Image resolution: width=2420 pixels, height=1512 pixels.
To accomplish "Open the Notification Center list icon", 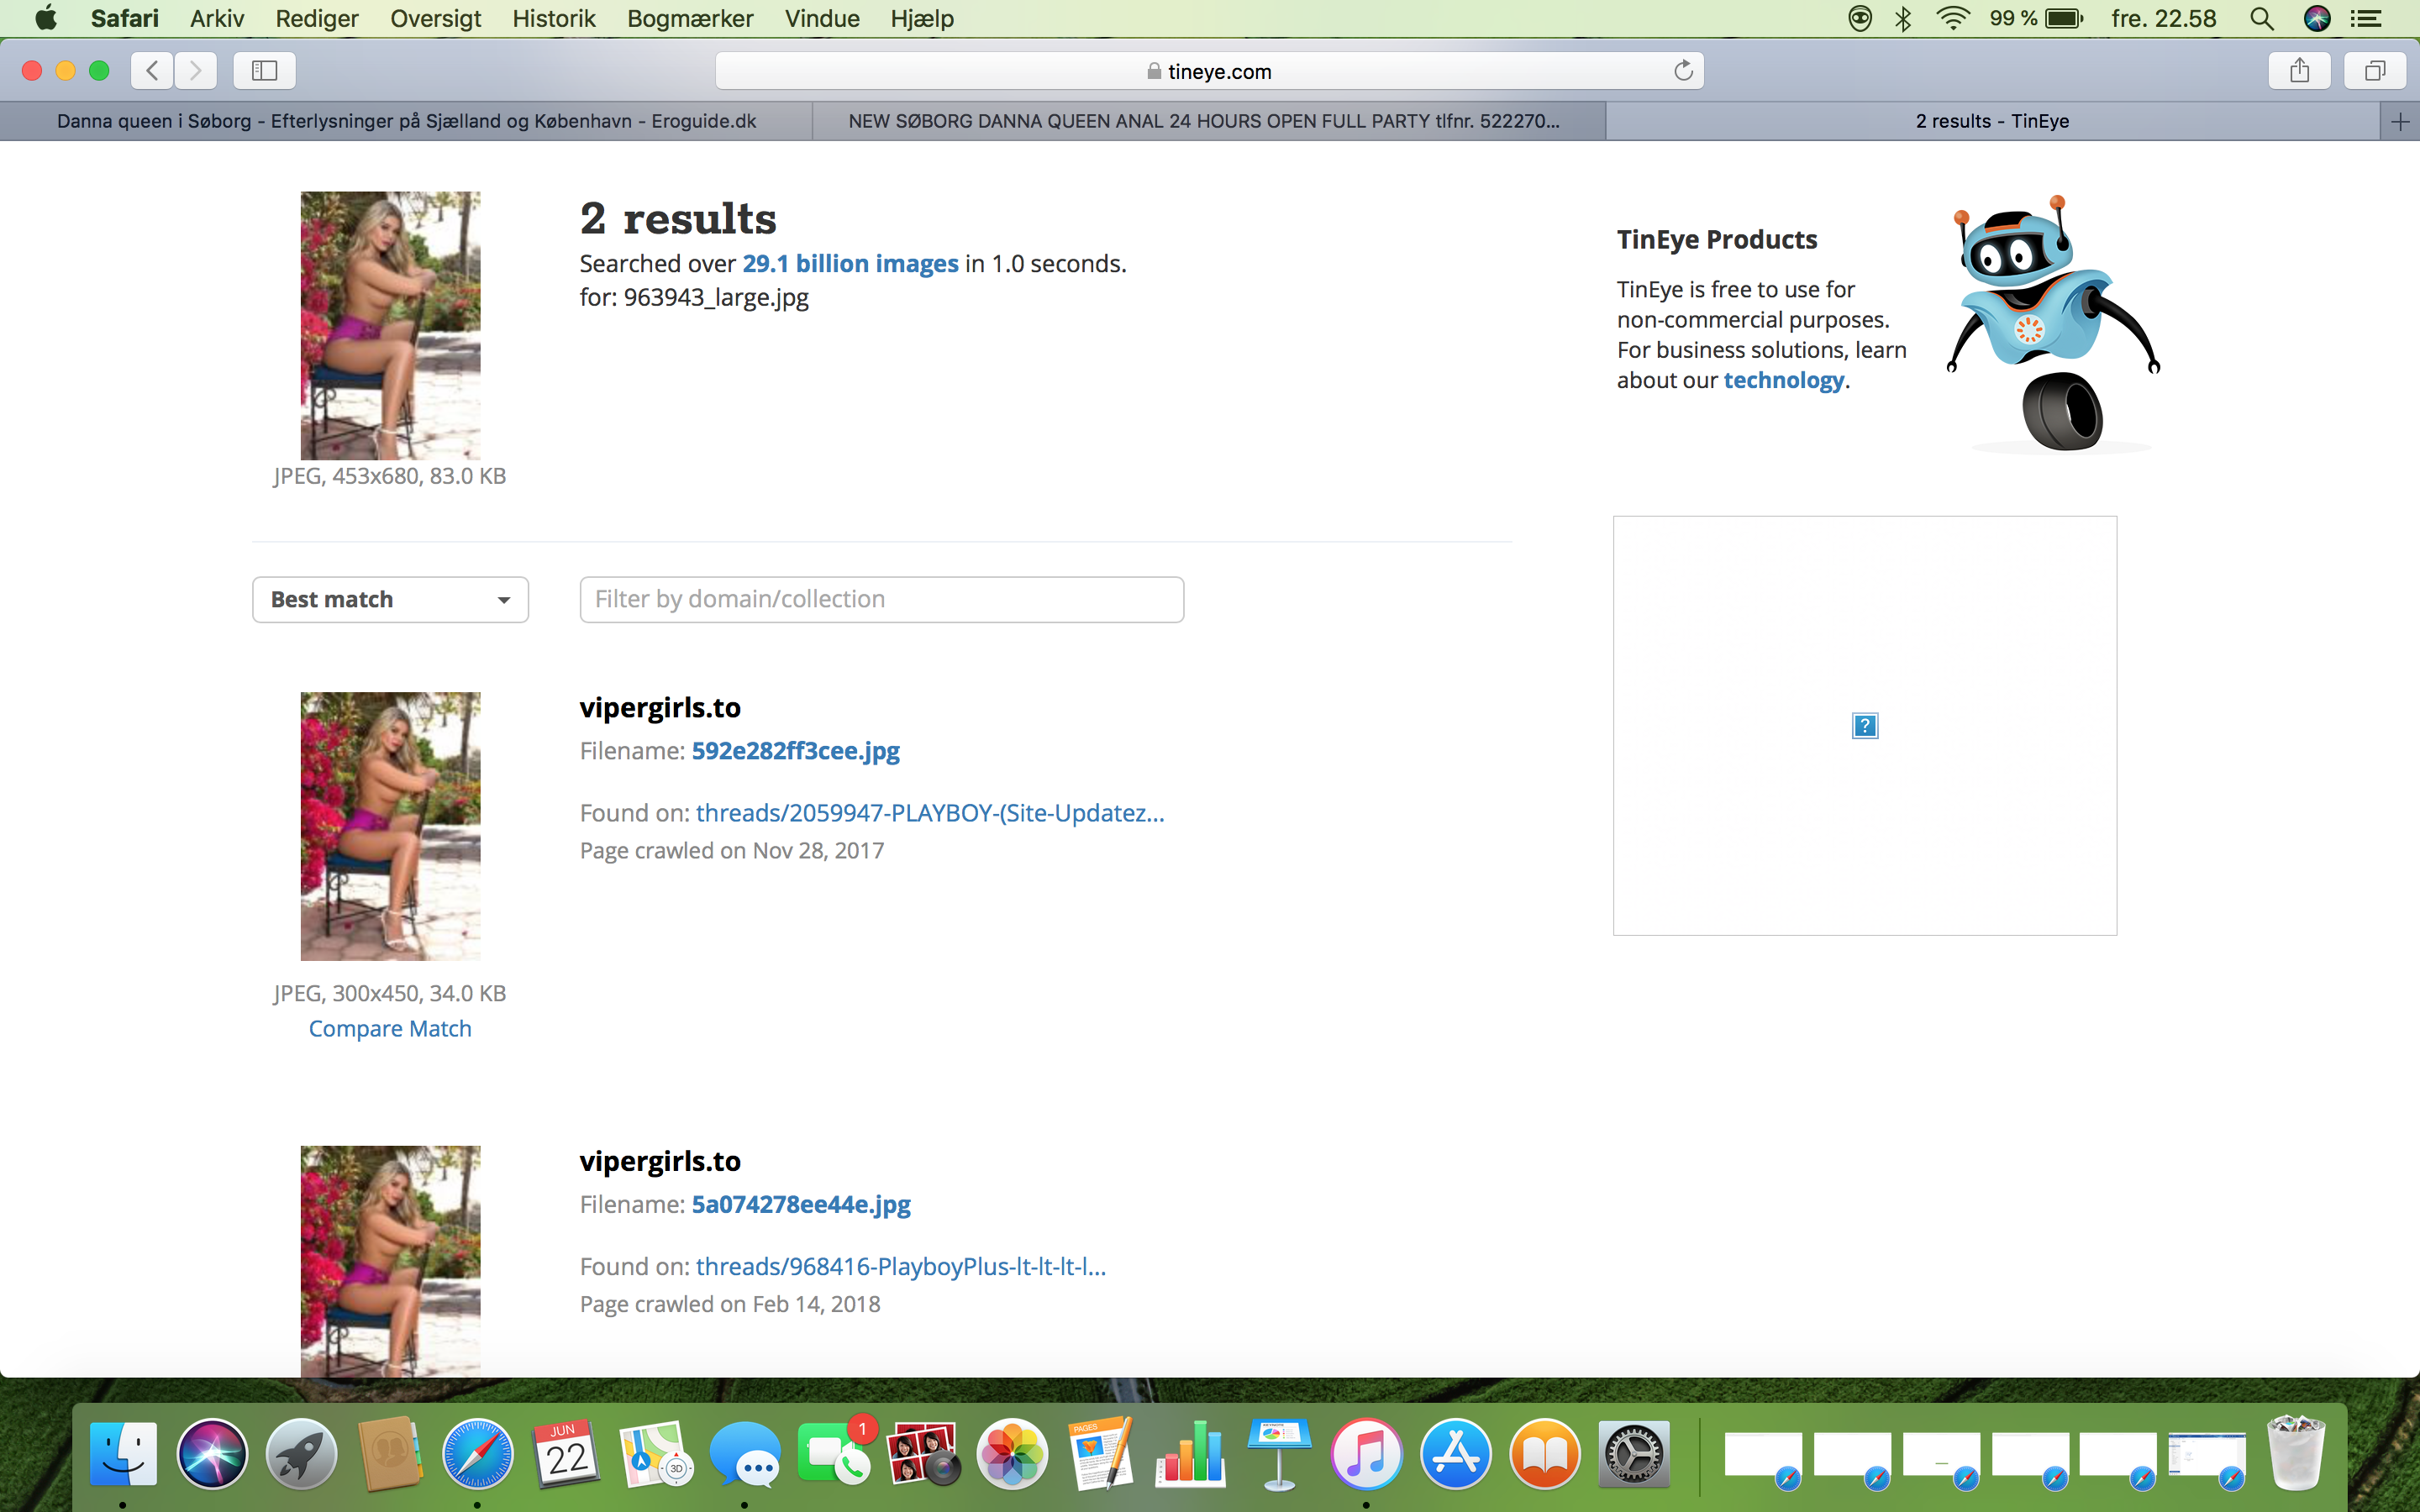I will pos(2366,19).
